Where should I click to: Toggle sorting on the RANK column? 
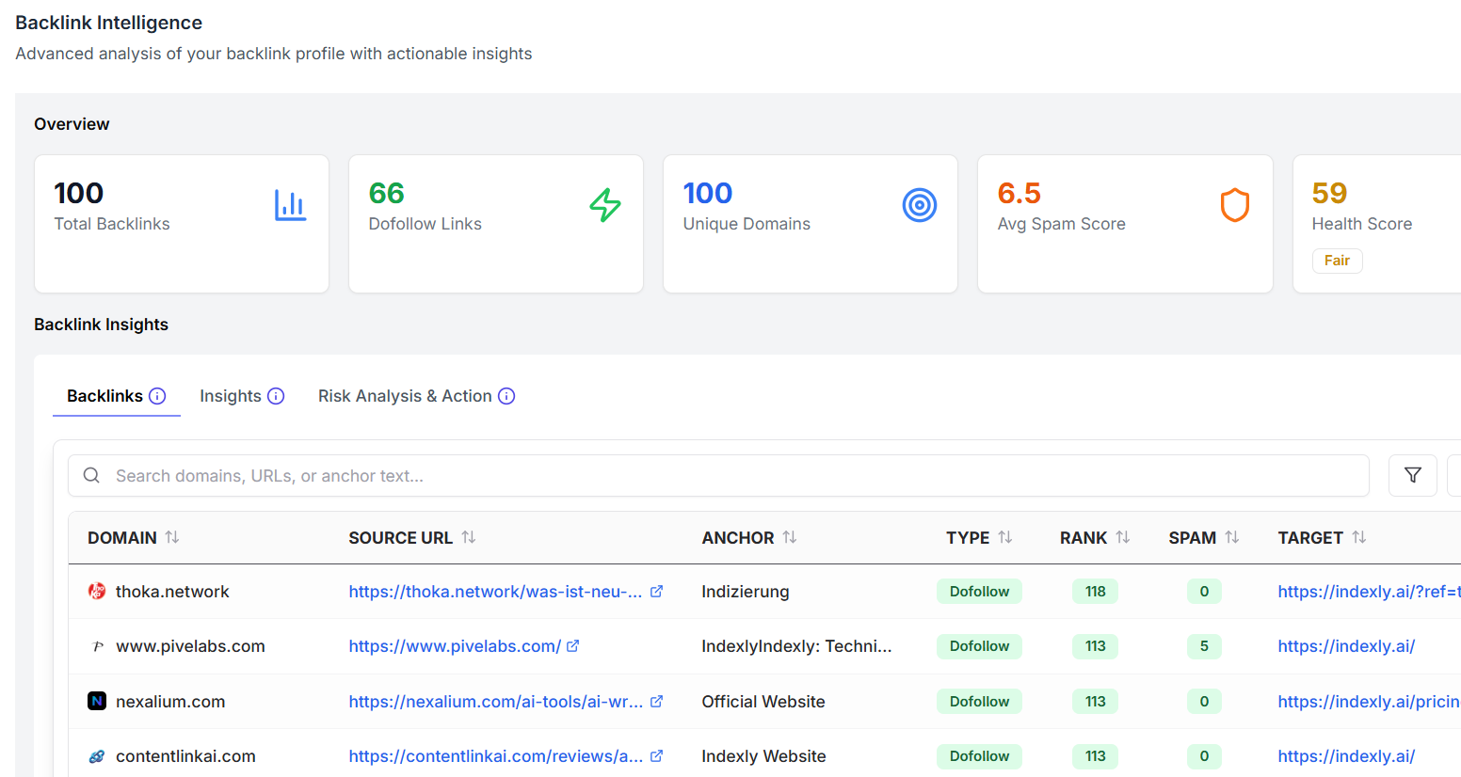(1120, 537)
